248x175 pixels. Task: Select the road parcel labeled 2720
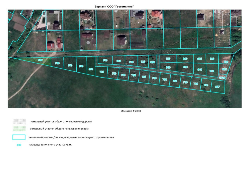(222, 78)
